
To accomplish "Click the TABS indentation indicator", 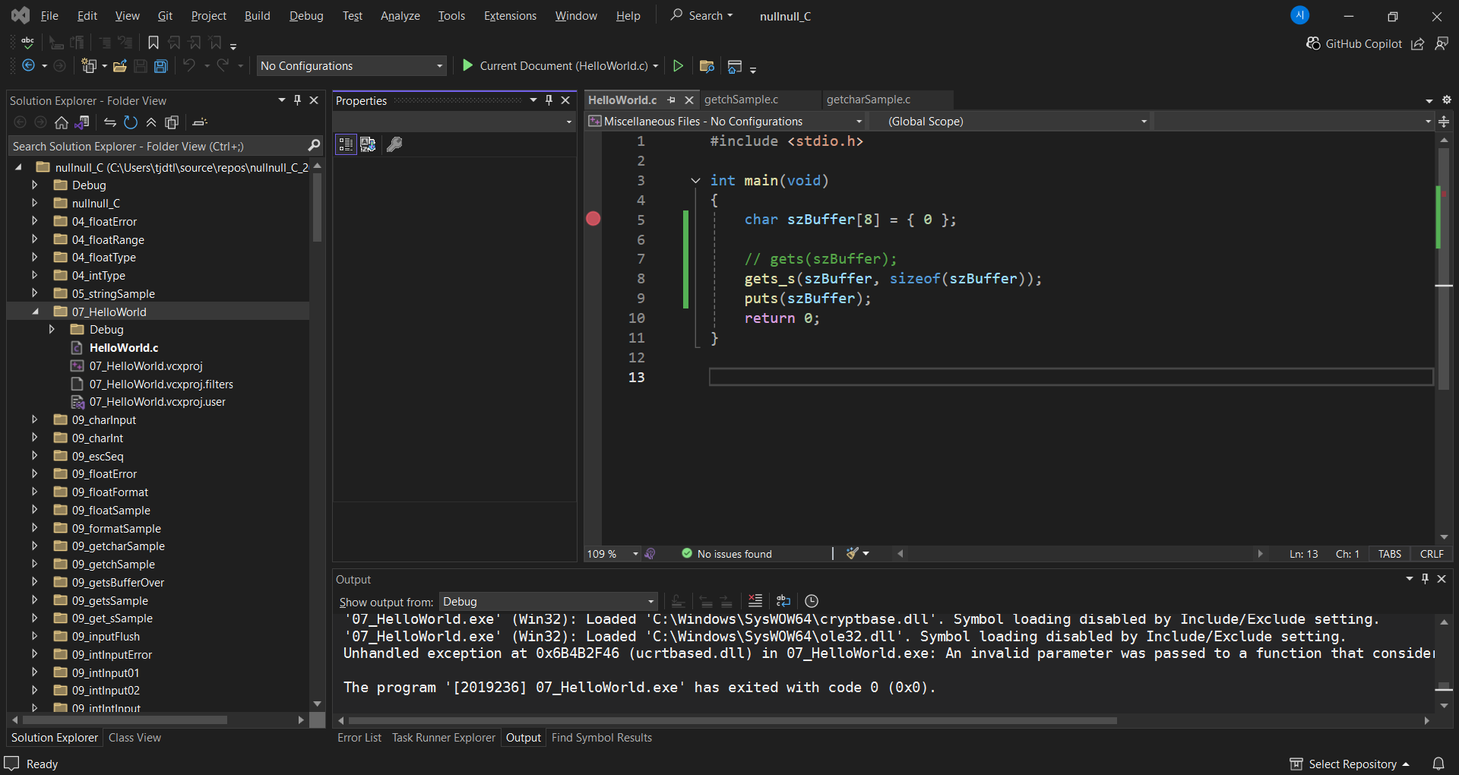I will pyautogui.click(x=1389, y=554).
